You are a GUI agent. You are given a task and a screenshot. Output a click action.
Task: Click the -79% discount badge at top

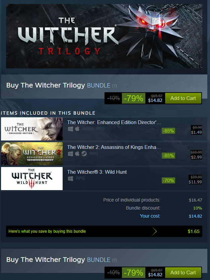pos(133,98)
